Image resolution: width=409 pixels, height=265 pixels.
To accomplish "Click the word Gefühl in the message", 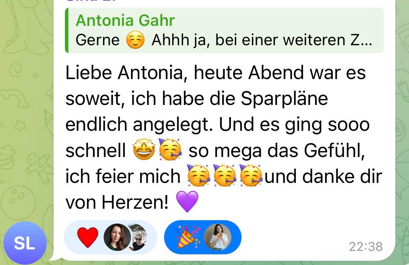I will click(x=335, y=151).
